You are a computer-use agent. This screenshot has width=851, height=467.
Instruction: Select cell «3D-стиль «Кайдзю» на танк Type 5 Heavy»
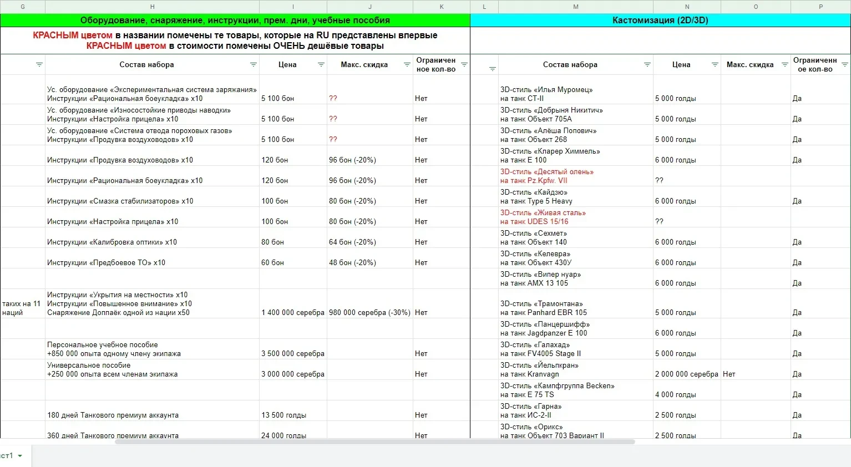coord(576,197)
